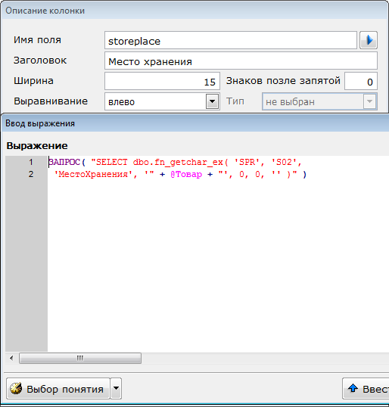Click the blue arrow button beside storeplace field
This screenshot has width=389, height=407.
coord(369,40)
